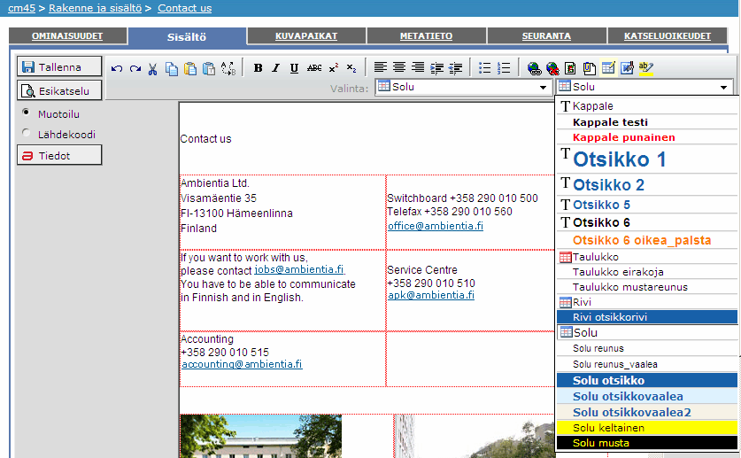Center align text

399,67
